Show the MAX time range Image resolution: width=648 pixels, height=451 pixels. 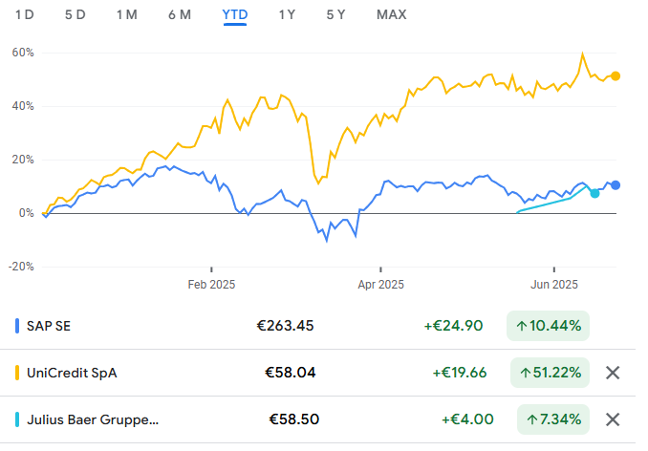point(391,15)
